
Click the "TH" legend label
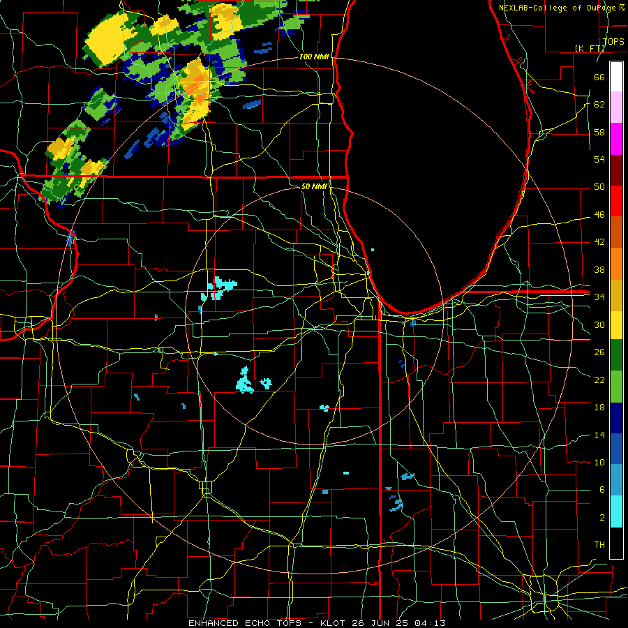599,545
